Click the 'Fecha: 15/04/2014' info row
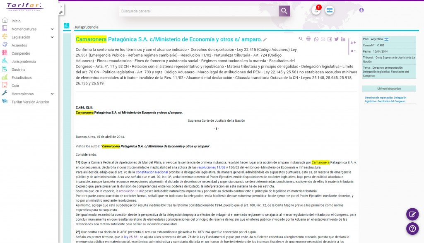Viewport: 424px width, 243px height. coord(389,51)
